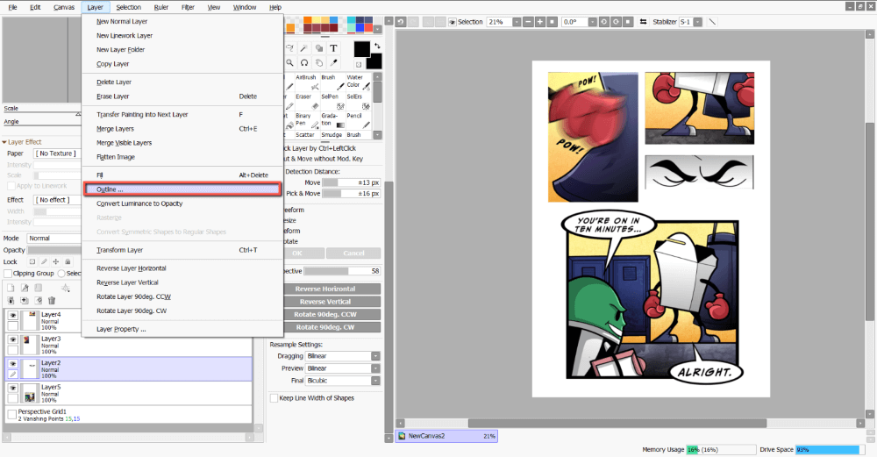Click Outline in the Layer menu

[x=182, y=189]
